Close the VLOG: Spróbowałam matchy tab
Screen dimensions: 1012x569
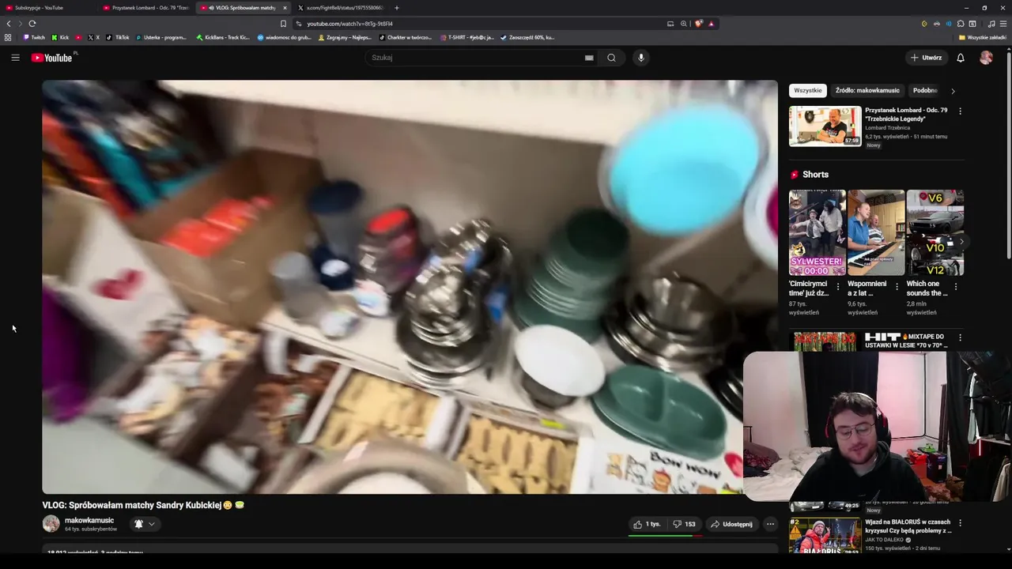click(285, 8)
